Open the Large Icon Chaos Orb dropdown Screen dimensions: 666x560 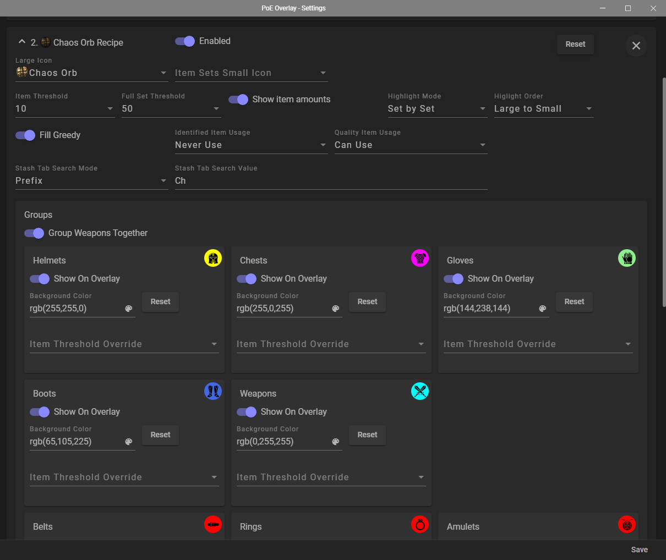coord(92,73)
